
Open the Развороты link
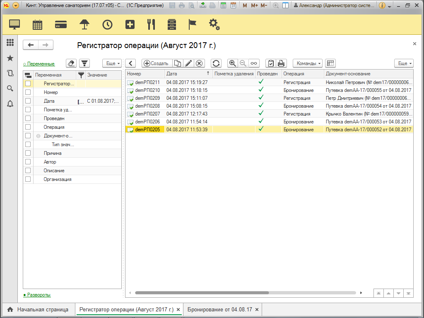tap(39, 295)
